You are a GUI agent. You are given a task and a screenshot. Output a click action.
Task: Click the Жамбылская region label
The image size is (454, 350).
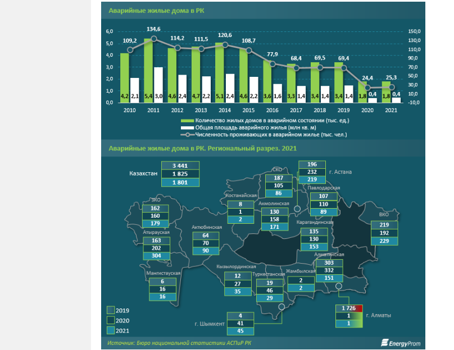[300, 271]
